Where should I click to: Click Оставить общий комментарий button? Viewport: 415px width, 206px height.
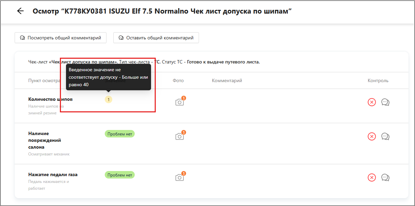pyautogui.click(x=156, y=38)
